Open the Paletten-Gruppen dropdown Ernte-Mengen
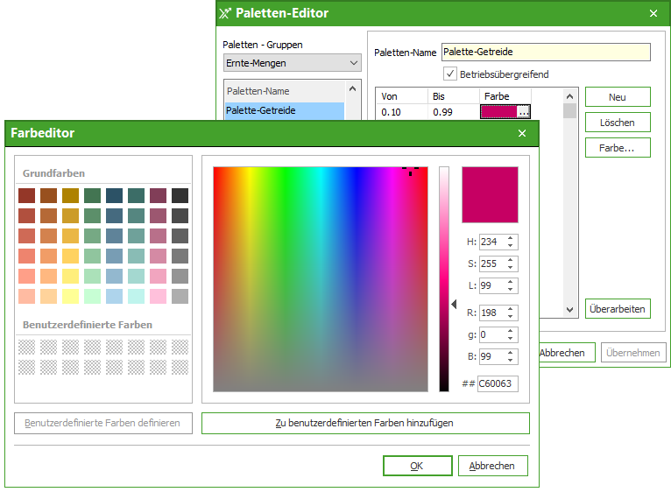Viewport: 671px width, 492px height. 292,63
